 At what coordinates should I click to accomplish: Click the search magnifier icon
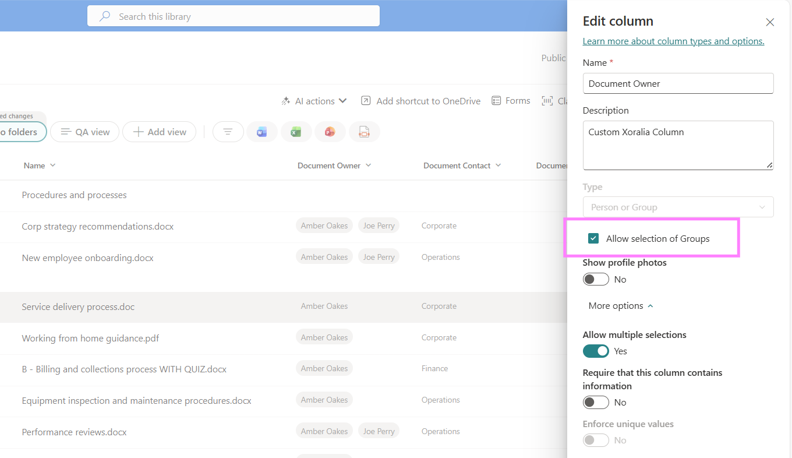pos(105,16)
